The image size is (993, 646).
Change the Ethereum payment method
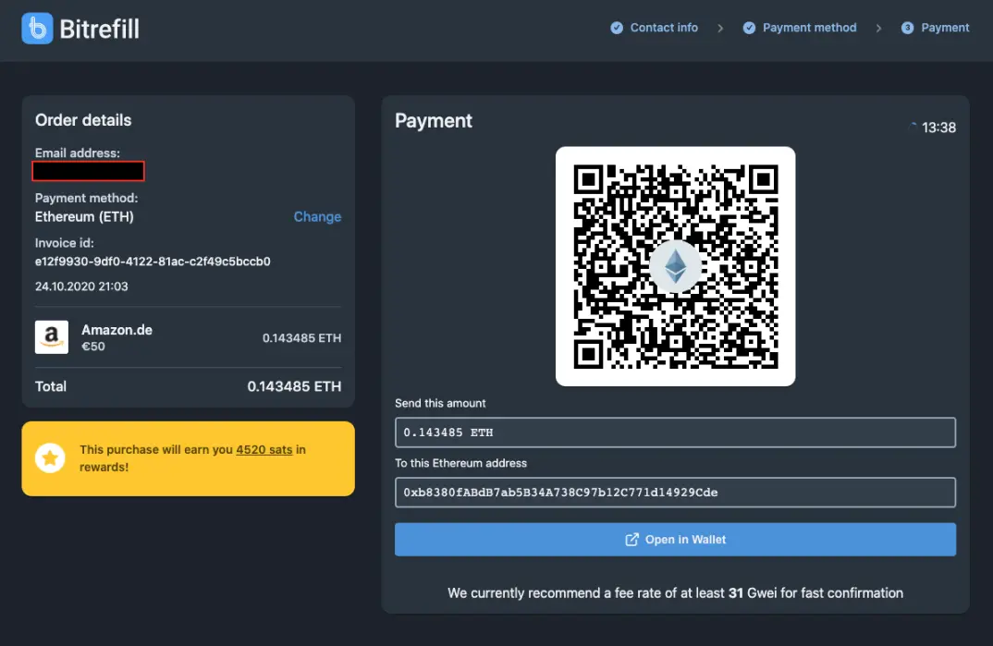pyautogui.click(x=317, y=217)
